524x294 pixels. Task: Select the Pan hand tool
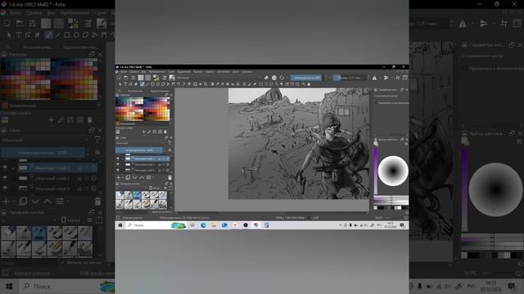[309, 84]
